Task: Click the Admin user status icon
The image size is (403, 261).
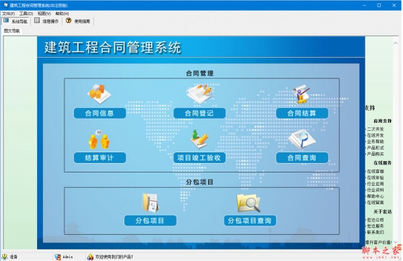Action: [58, 256]
